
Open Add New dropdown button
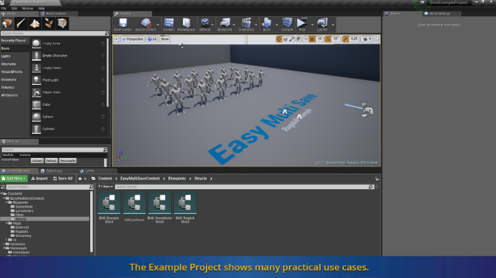[x=14, y=179]
